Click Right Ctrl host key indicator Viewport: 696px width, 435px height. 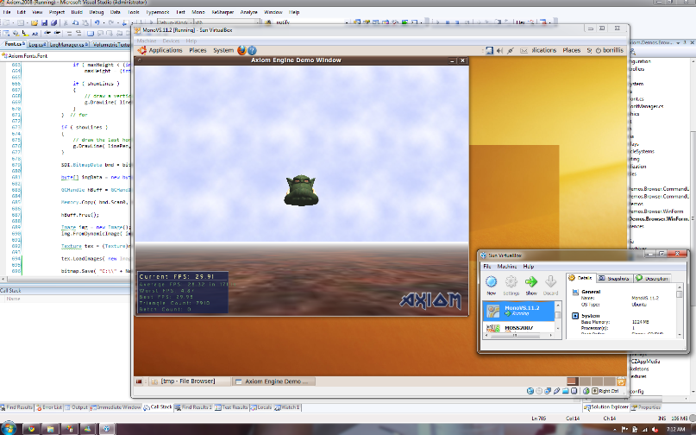coord(605,391)
